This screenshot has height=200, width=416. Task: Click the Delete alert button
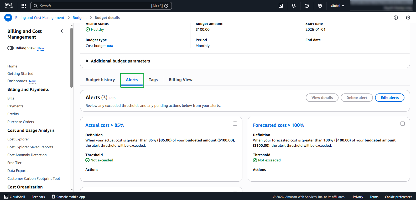(x=357, y=98)
